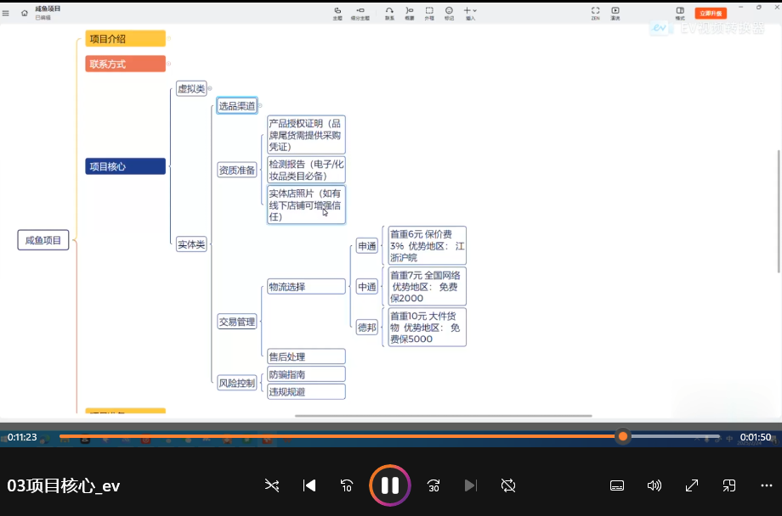Skip forward 30 seconds

click(433, 485)
